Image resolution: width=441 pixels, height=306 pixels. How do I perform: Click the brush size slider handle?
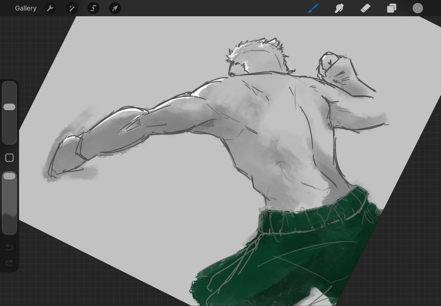coord(9,107)
